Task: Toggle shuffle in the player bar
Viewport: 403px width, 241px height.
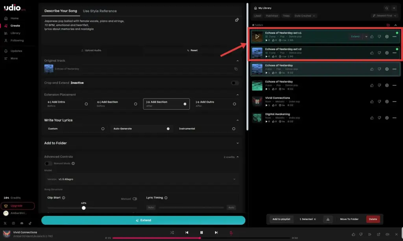Action: point(172,232)
